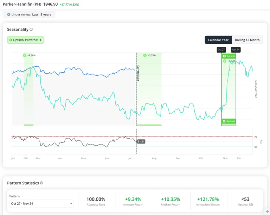The width and height of the screenshot is (270, 215).
Task: Click the pattern dropdown arrow
Action: 71,204
